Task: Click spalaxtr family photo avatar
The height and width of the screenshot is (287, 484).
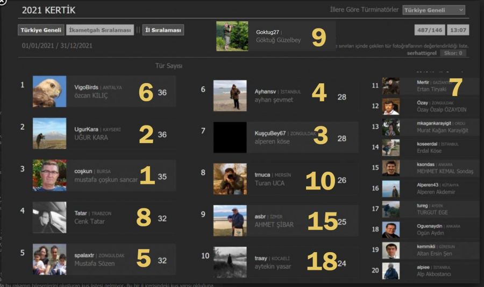Action: 49,260
